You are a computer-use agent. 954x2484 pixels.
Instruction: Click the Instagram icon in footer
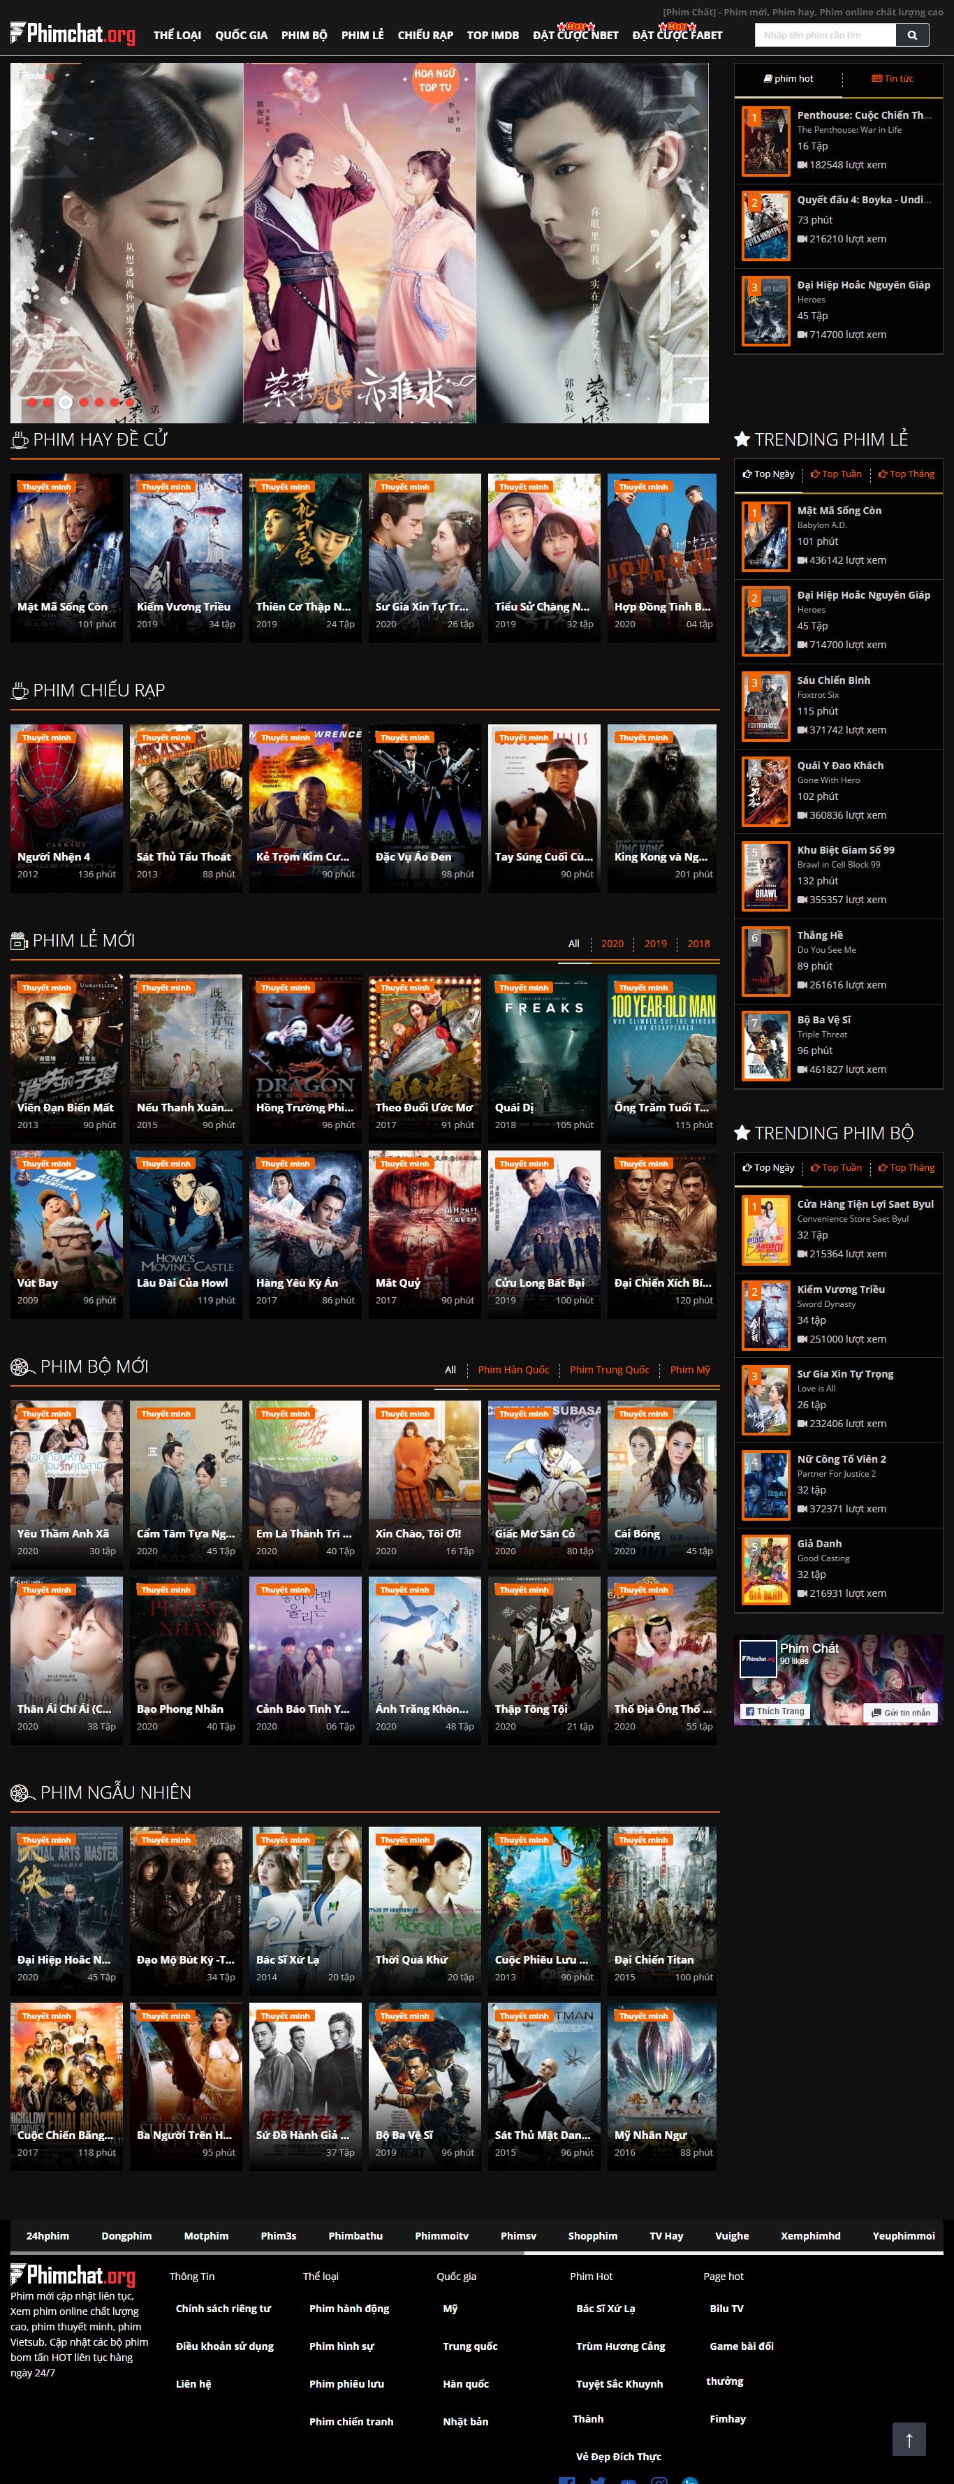659,2480
